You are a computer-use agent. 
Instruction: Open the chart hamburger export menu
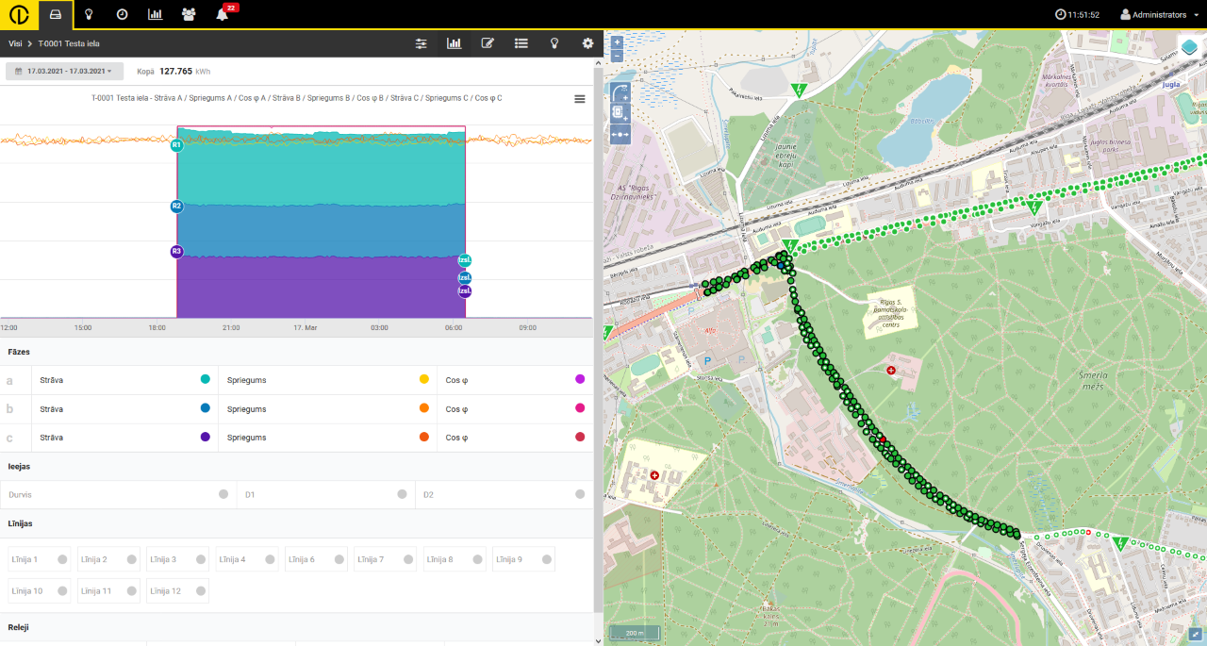[x=580, y=99]
